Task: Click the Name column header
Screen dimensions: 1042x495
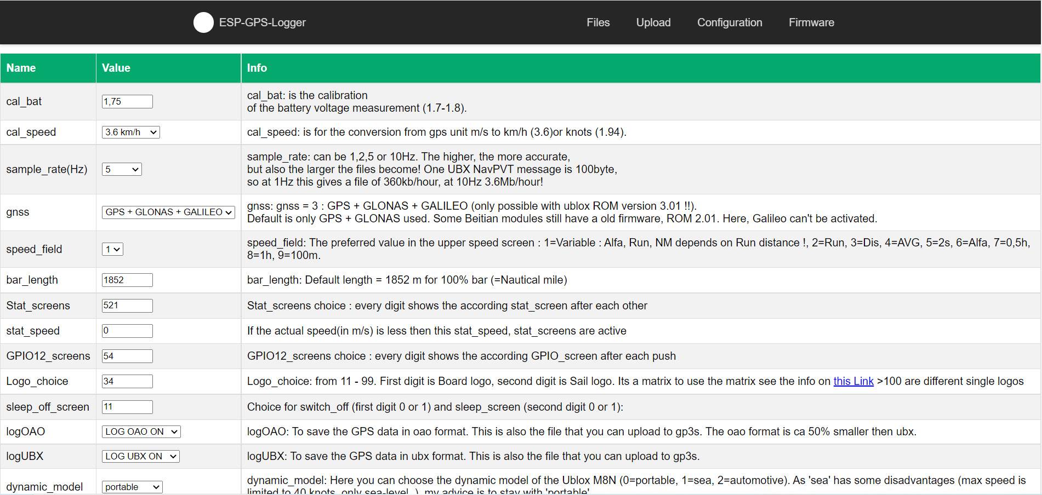Action: click(21, 68)
